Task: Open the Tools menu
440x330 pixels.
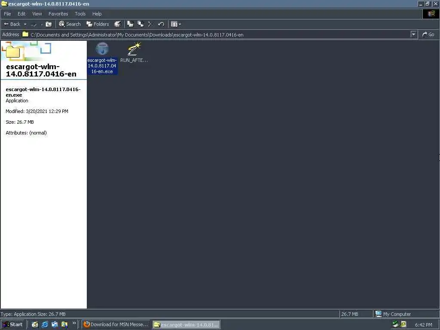Action: tap(80, 14)
